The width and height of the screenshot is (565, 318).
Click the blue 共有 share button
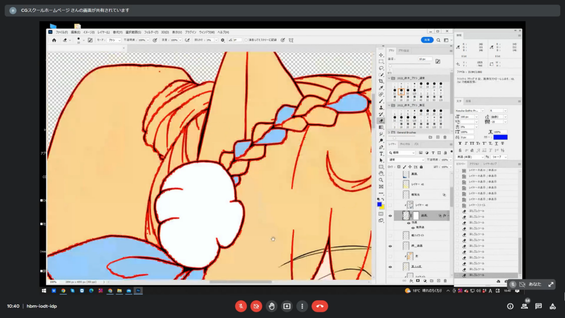(427, 41)
